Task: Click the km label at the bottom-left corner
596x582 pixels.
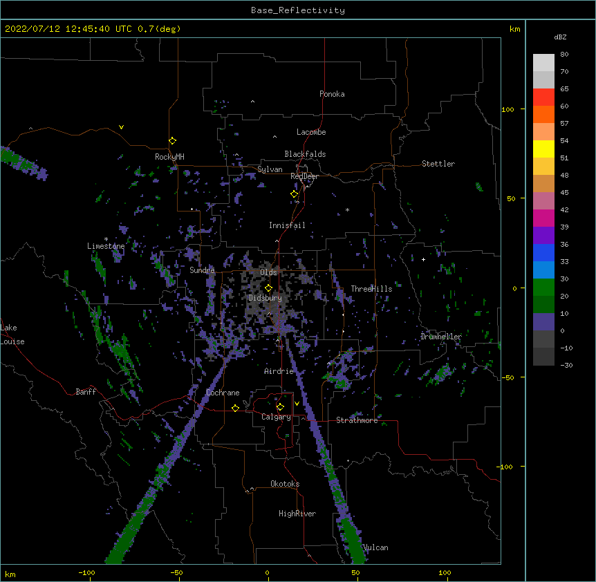Action: click(x=10, y=574)
